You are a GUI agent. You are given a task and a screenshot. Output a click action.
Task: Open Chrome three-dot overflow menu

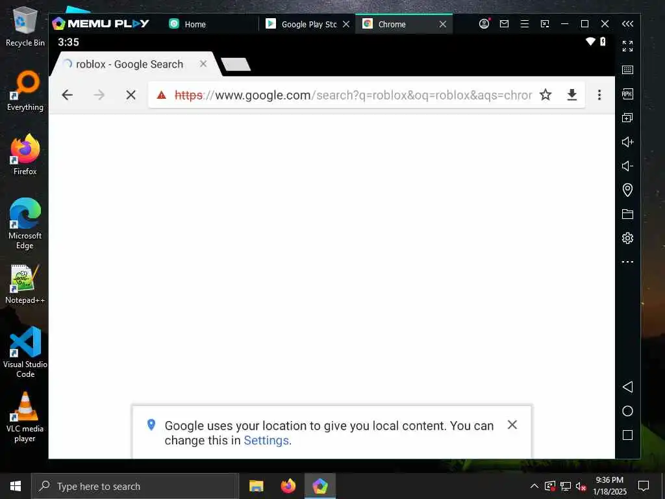(599, 95)
